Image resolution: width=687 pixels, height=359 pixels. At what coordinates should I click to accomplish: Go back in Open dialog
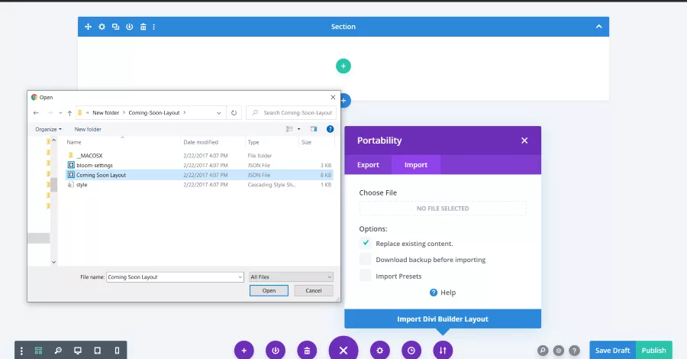click(36, 112)
